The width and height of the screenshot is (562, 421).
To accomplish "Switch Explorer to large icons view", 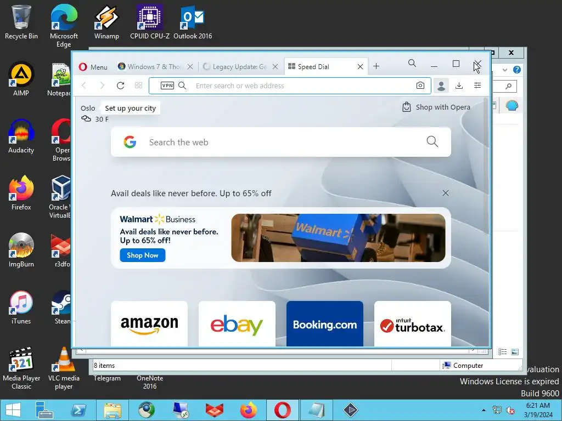I will coord(515,352).
